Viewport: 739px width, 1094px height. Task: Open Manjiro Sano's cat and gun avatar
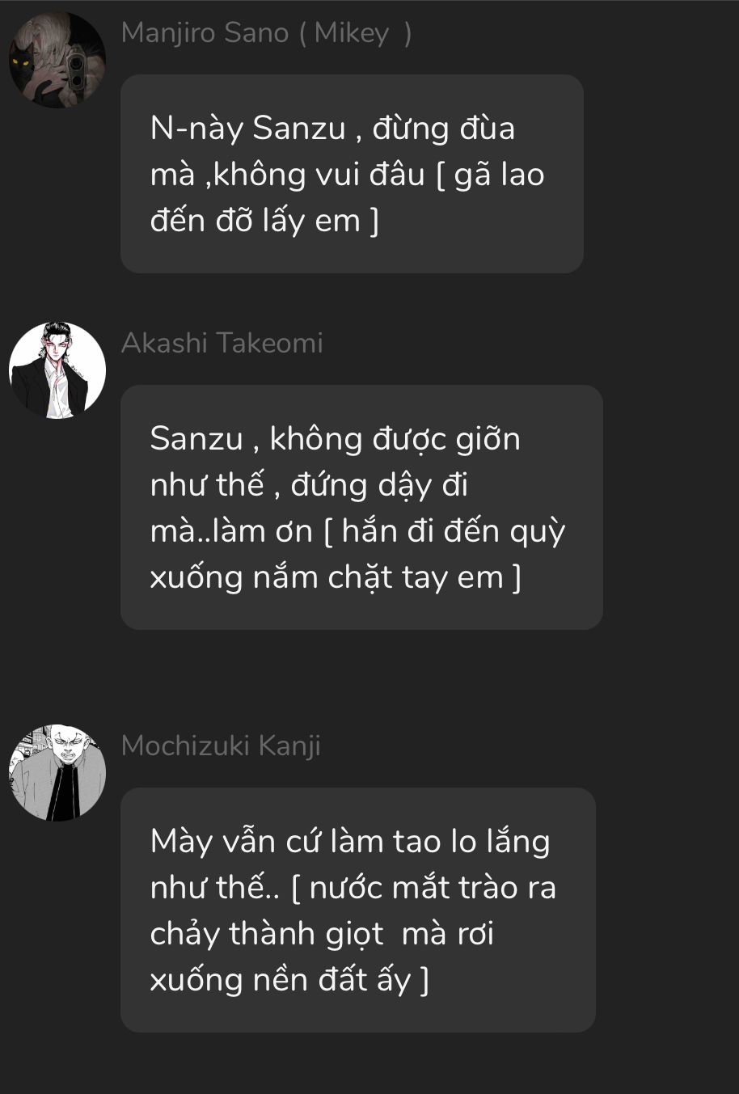[x=57, y=60]
